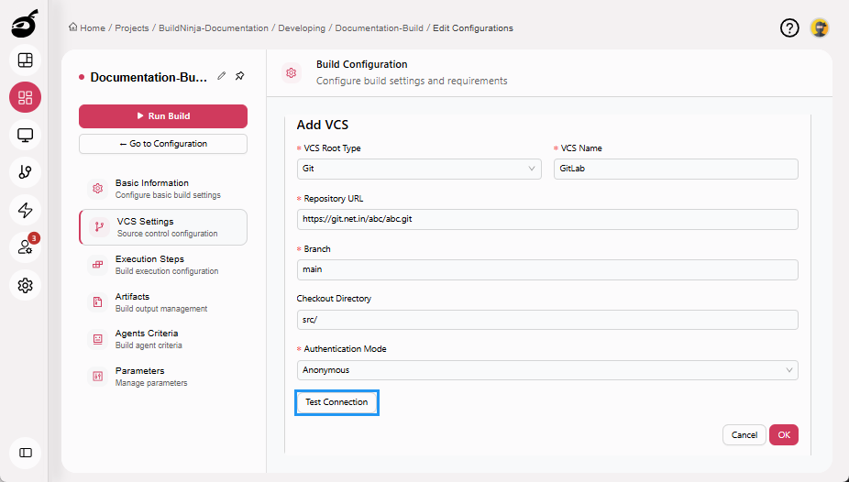The width and height of the screenshot is (849, 482).
Task: Click the Edit Configurations breadcrumb text
Action: [473, 28]
